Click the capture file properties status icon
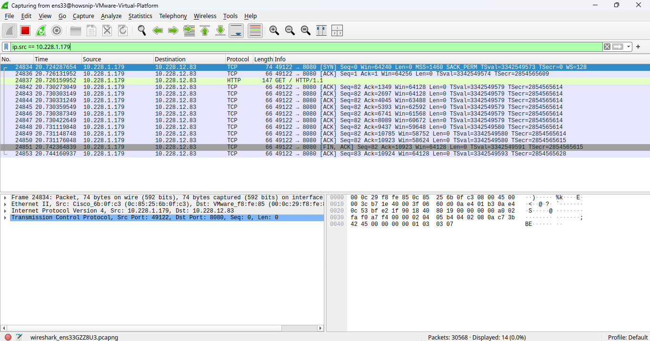The width and height of the screenshot is (650, 341). (19, 337)
